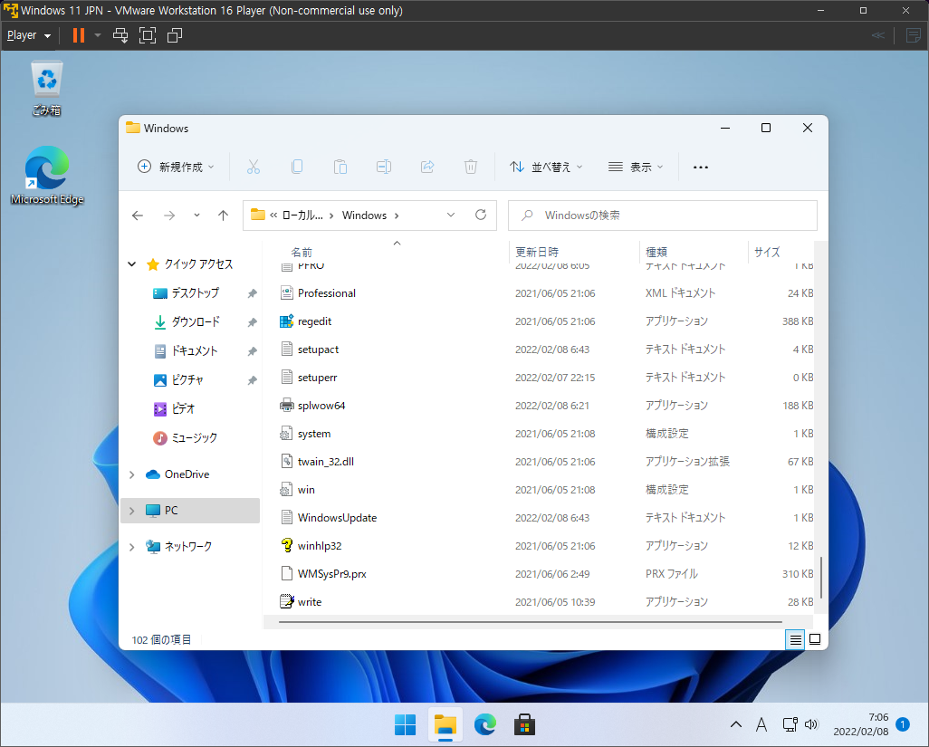
Task: Enter VMware full screen mode
Action: point(148,35)
